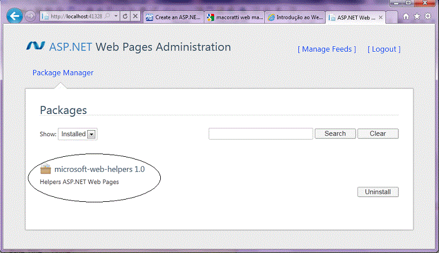Open the browser Home icon
Screen dimensions: 439x253
pos(406,17)
